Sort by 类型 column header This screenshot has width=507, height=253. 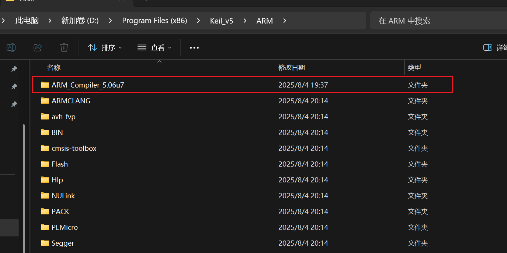coord(414,68)
